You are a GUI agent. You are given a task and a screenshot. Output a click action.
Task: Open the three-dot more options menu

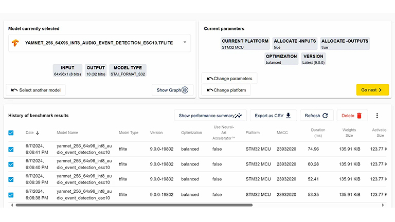tap(377, 116)
